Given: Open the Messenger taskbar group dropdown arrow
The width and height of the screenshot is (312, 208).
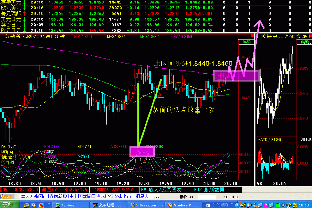Looking at the screenshot, I should pos(163,205).
